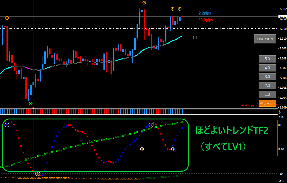Click the circled 1 marker at top-left of oscillator
Viewport: 287px width, 183px height.
coord(7,125)
